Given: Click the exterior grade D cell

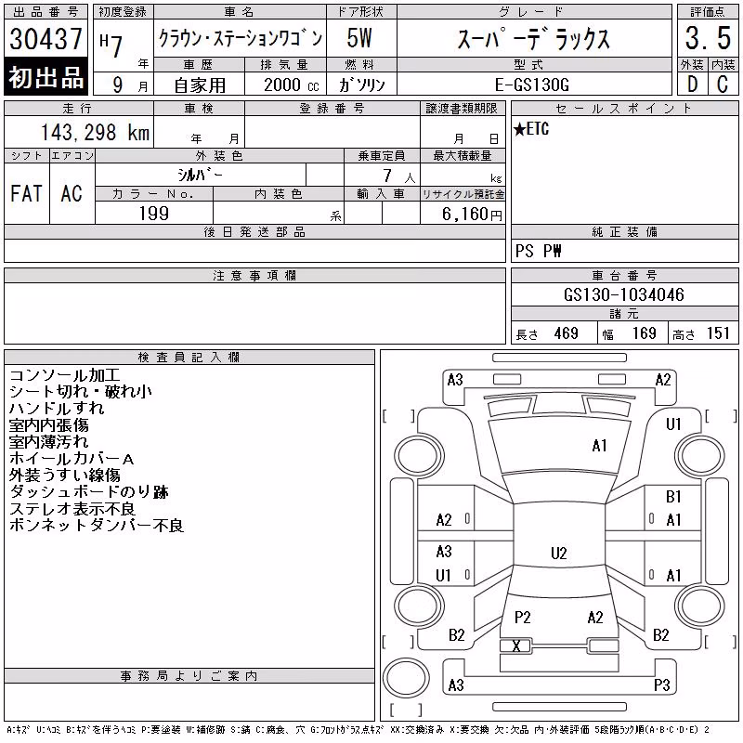Looking at the screenshot, I should point(692,84).
